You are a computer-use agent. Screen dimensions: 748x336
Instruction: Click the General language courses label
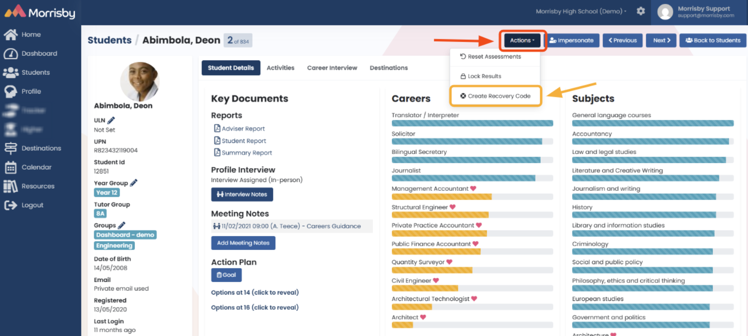[611, 115]
